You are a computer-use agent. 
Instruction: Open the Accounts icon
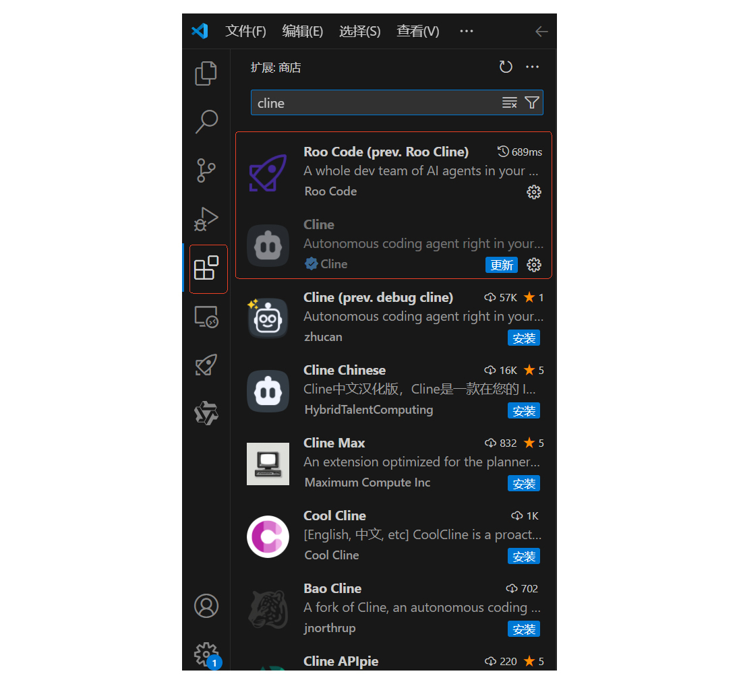206,606
